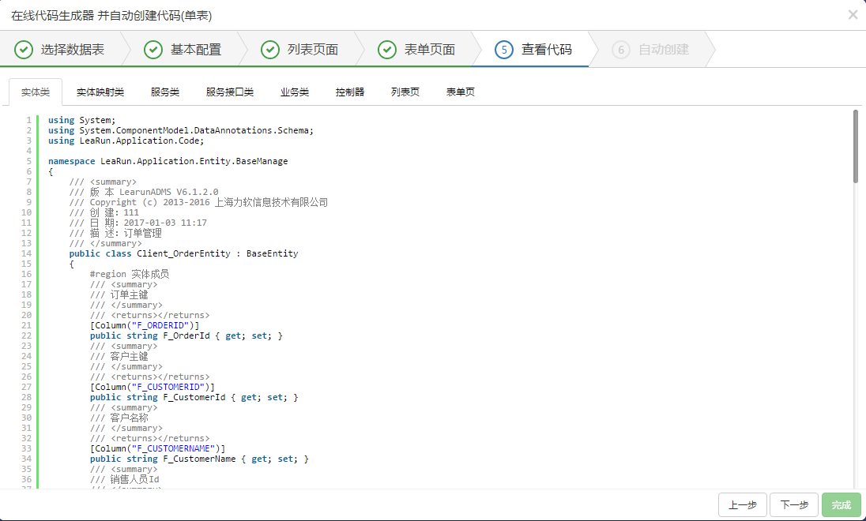
Task: Click the namespace LeaRun.Application.Entity.BaseManage line
Action: tap(168, 161)
